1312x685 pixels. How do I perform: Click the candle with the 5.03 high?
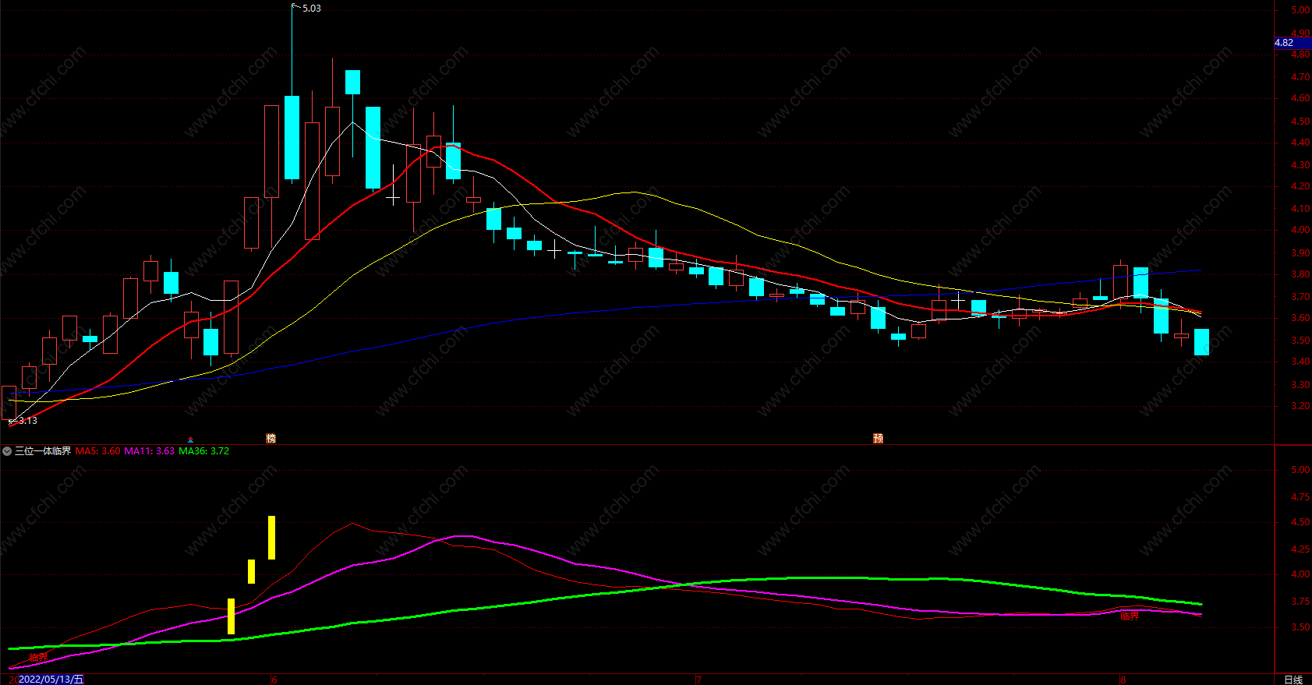pyautogui.click(x=292, y=137)
